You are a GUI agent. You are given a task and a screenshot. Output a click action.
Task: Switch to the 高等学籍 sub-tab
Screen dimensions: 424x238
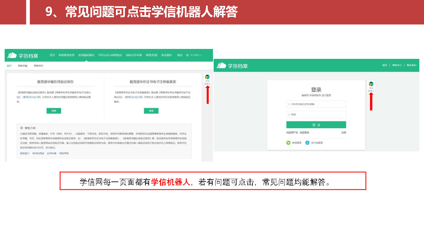pos(23,66)
